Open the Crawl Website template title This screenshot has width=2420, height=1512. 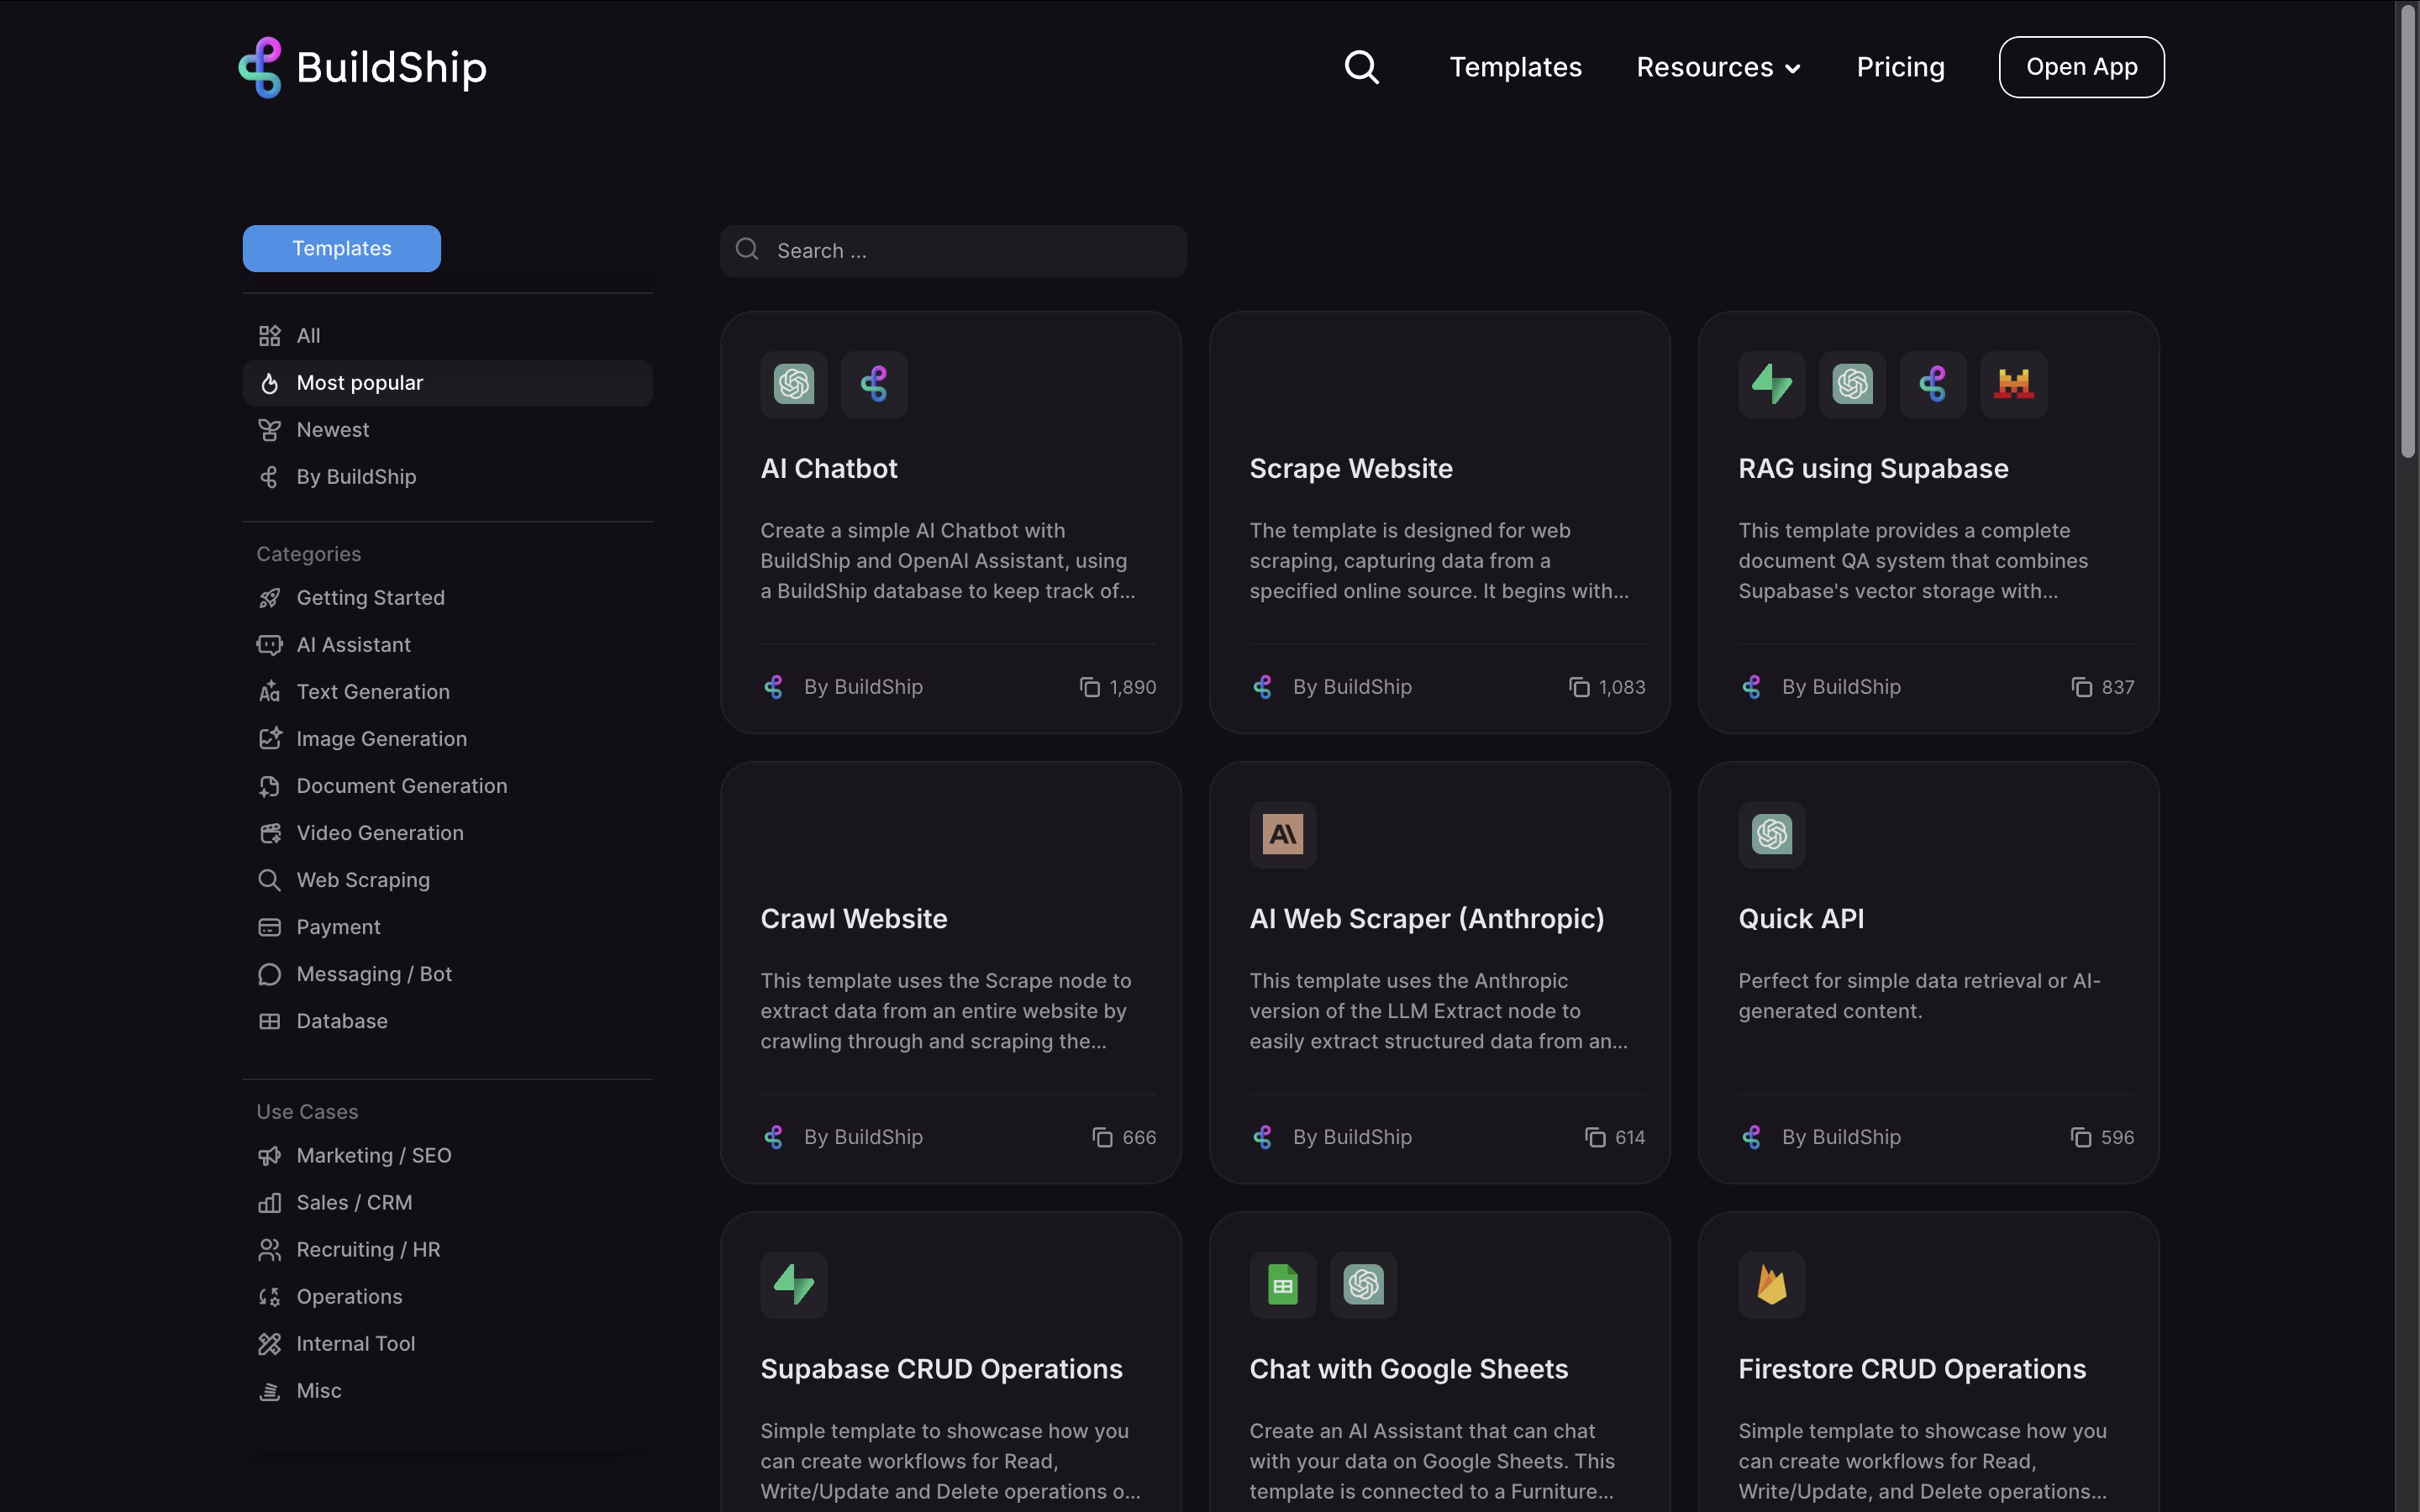(854, 919)
